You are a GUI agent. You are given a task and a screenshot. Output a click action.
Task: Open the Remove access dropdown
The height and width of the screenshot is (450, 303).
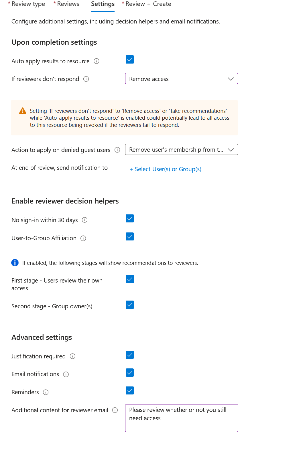(182, 79)
